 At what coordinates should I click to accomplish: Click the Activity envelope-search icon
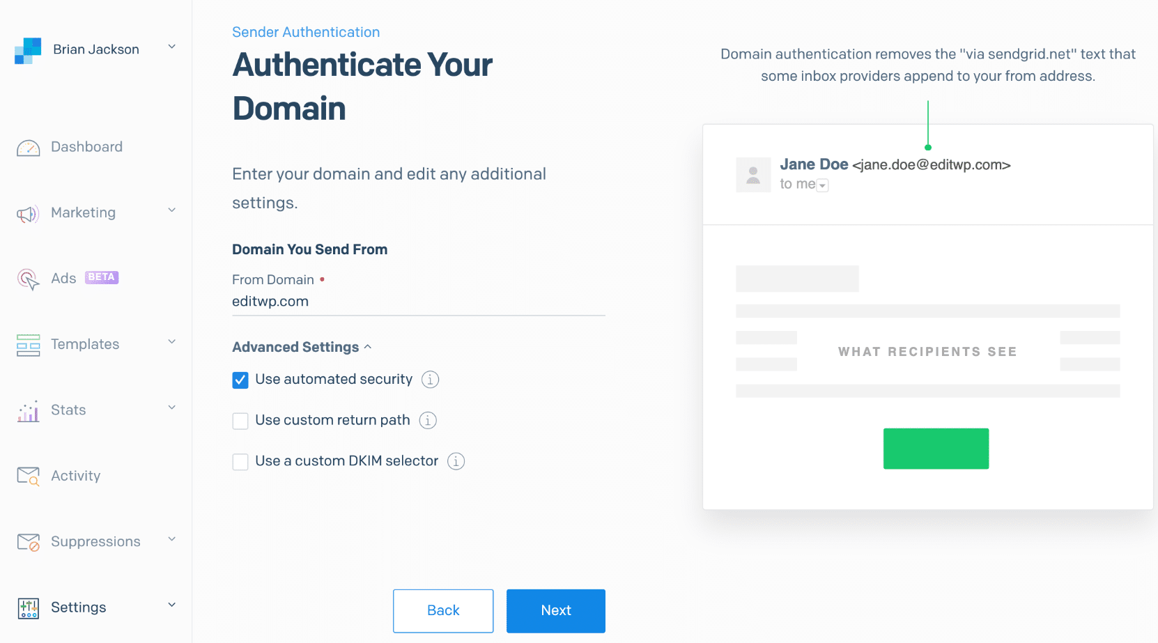coord(28,476)
